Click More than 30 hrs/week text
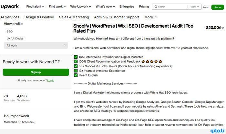Viewport: 226px width, 134px height. (x=19, y=122)
